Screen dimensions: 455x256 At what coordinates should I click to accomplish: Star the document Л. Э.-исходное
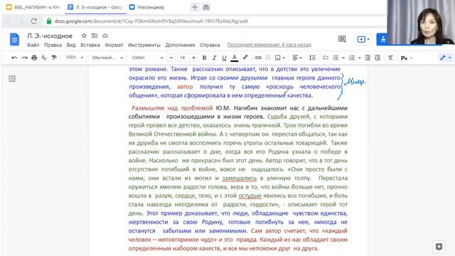click(84, 36)
